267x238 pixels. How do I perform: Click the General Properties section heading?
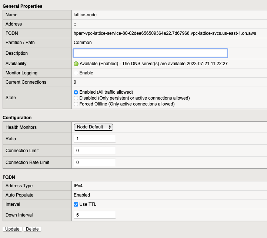click(22, 6)
